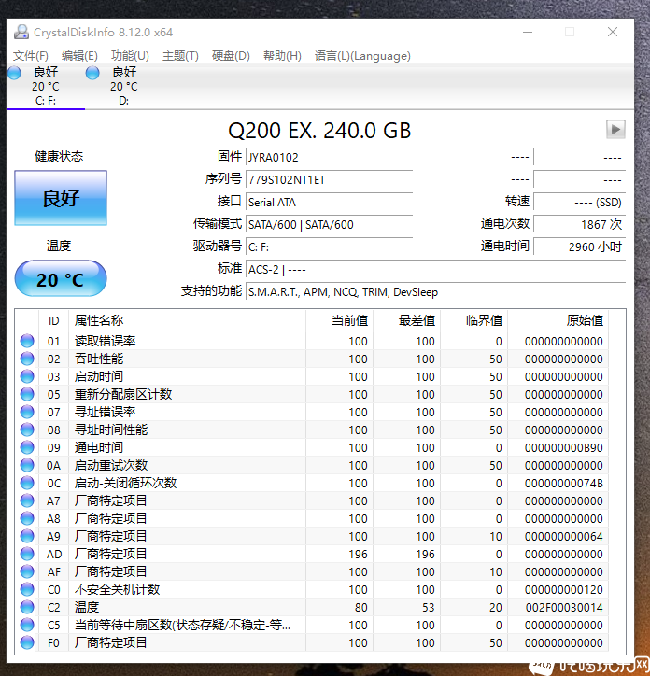Open the 功能(U) menu
The height and width of the screenshot is (676, 650).
[x=130, y=56]
